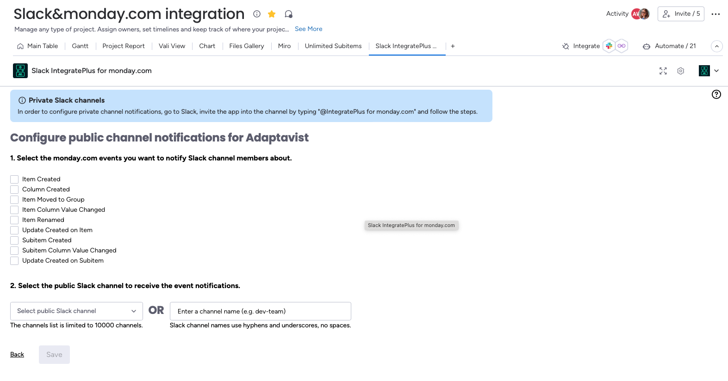This screenshot has width=728, height=381.
Task: Collapse the board header with the chevron-up button
Action: click(x=716, y=46)
